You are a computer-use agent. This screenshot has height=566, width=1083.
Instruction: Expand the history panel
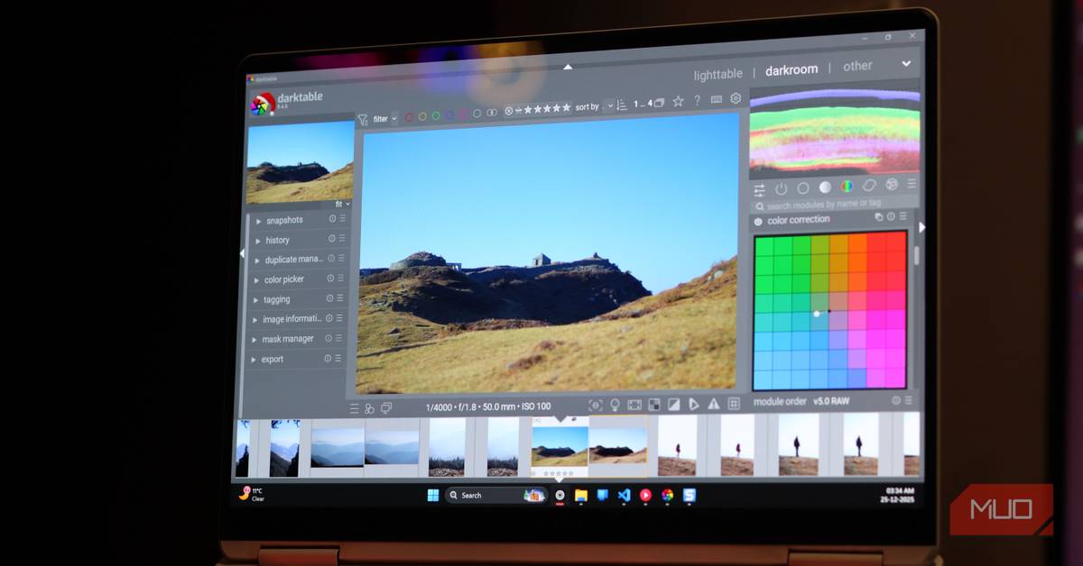click(257, 241)
